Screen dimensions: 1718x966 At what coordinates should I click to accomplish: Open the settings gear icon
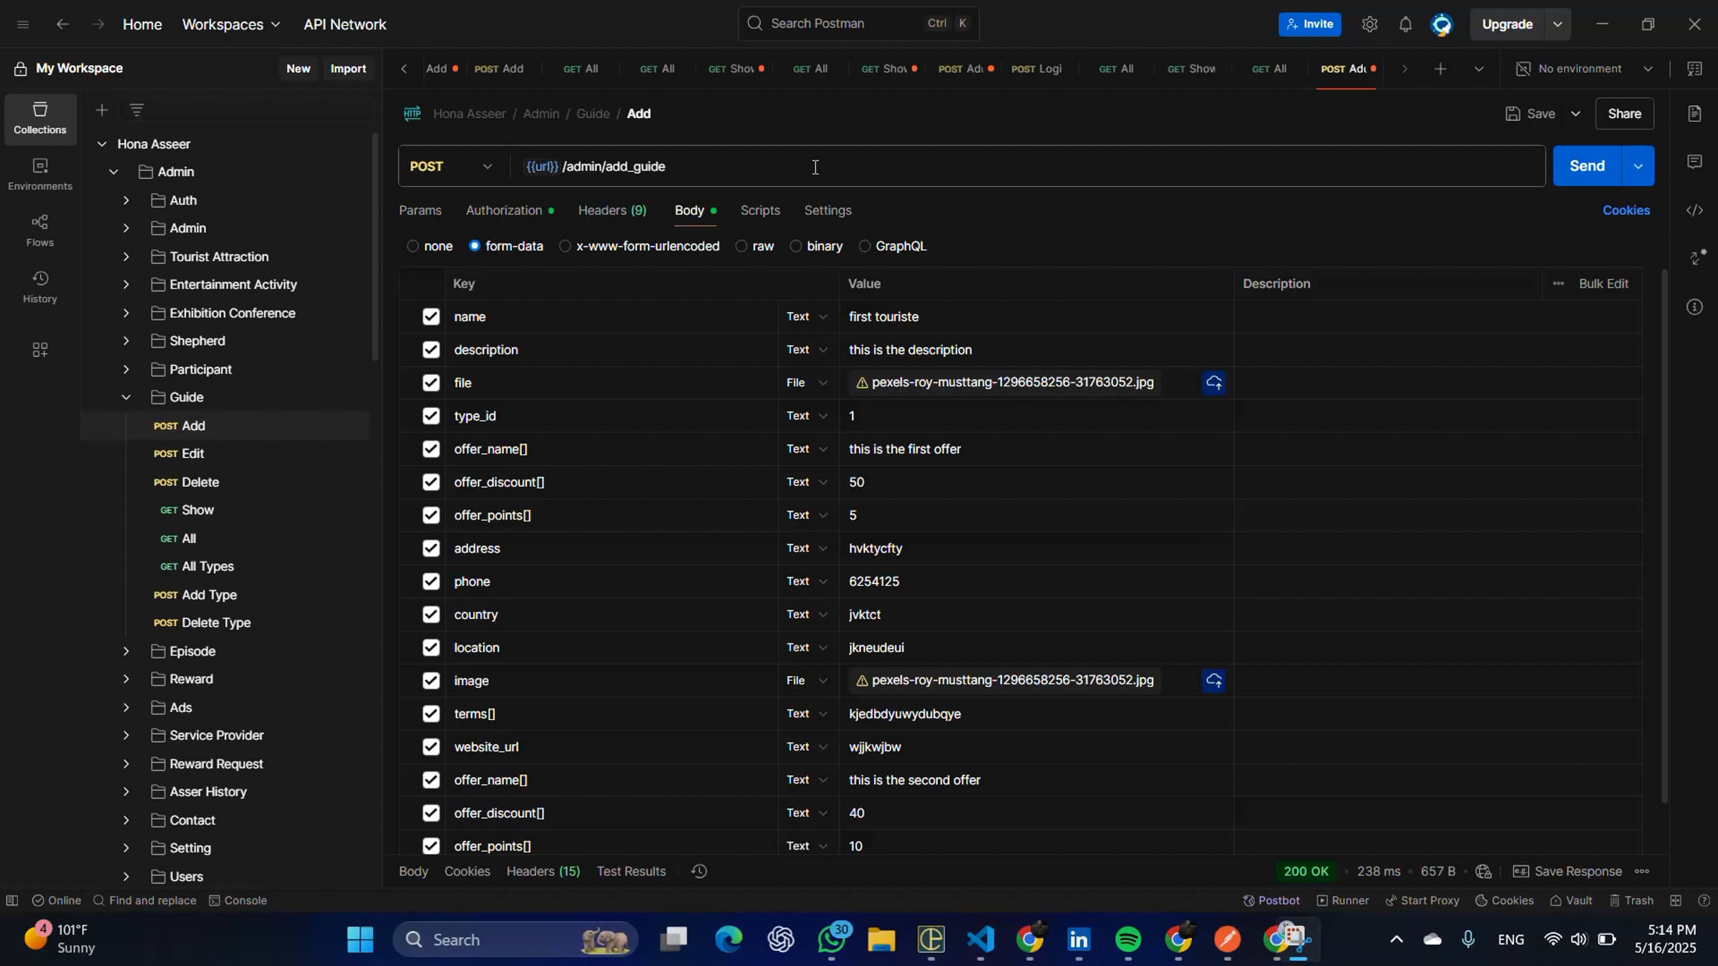click(1369, 24)
